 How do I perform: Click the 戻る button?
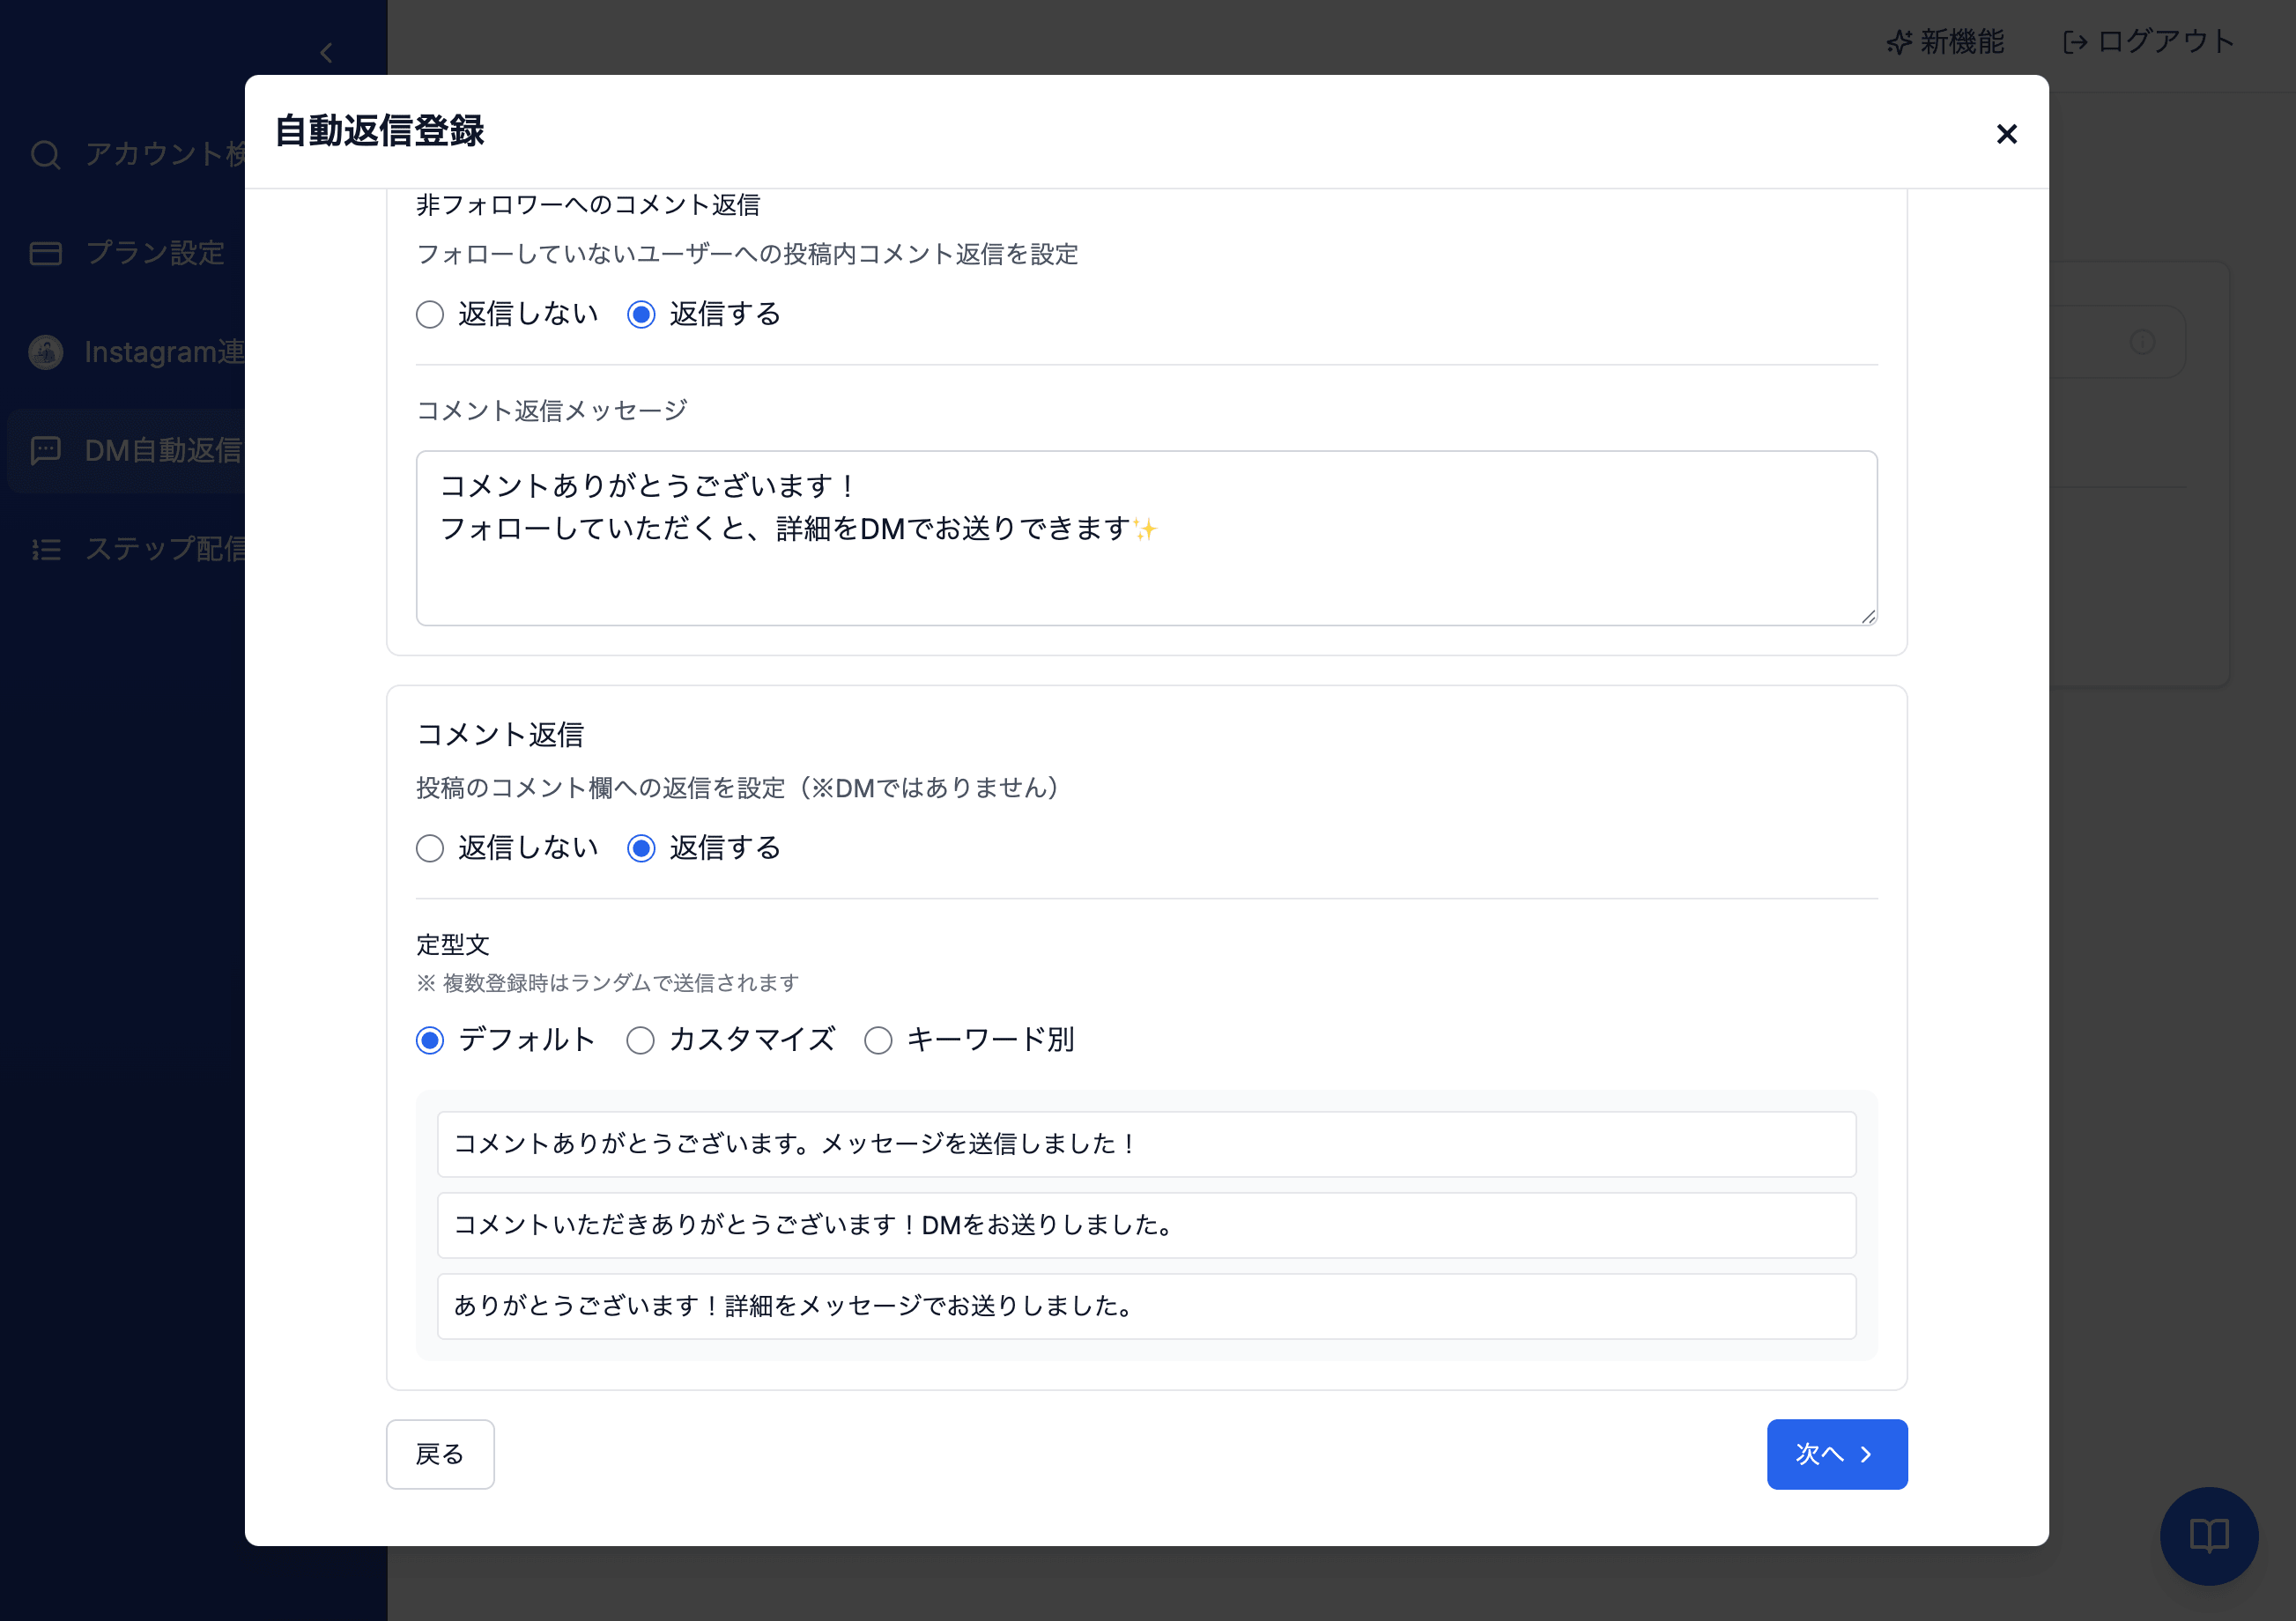tap(440, 1454)
